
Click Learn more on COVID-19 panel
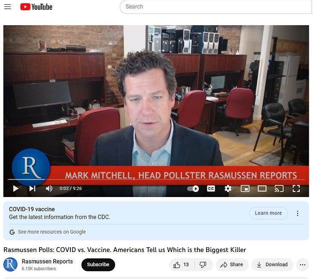268,213
